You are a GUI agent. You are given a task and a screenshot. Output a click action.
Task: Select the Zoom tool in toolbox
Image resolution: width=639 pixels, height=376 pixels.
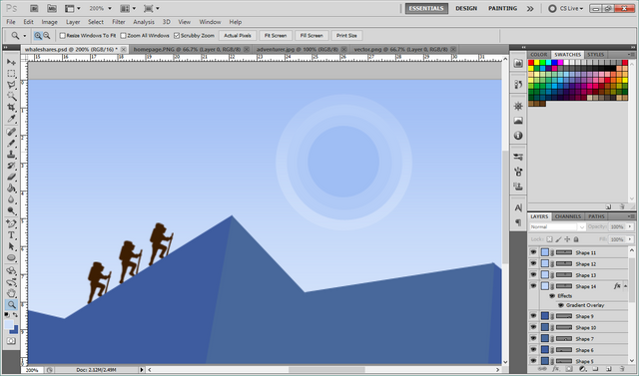pyautogui.click(x=11, y=305)
